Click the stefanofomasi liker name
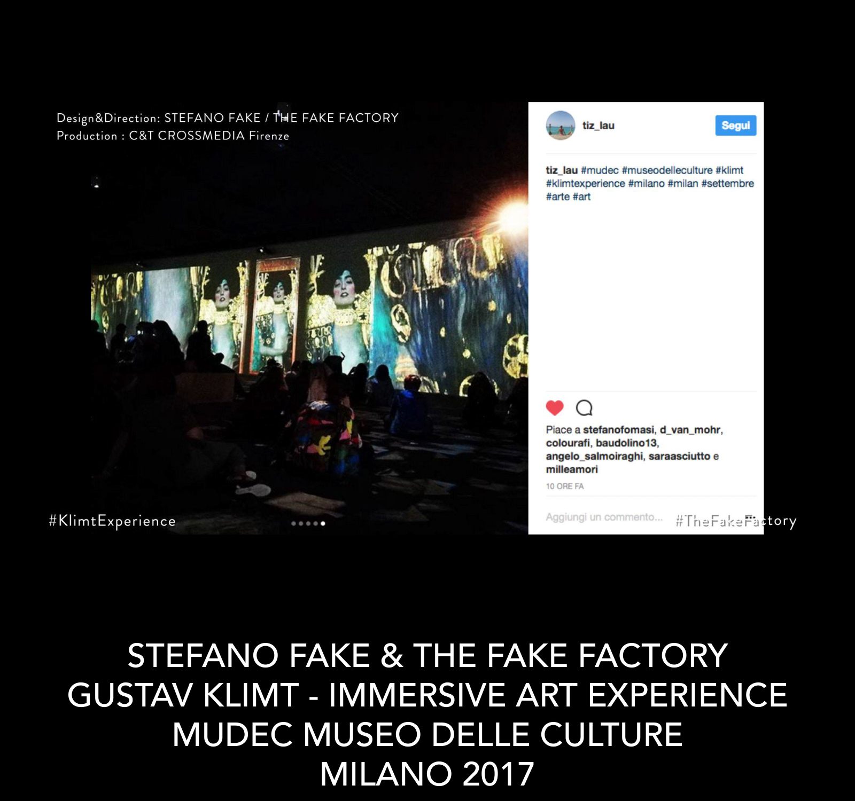The height and width of the screenshot is (801, 855). point(618,430)
